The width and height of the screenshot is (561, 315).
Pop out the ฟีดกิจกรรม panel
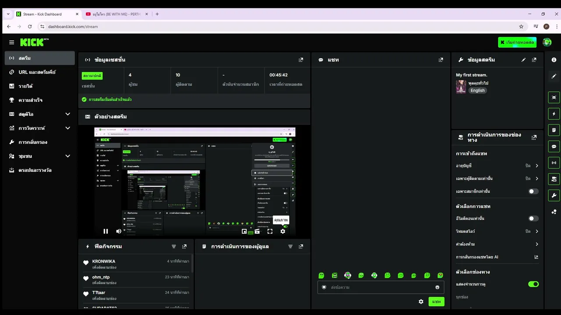point(184,247)
